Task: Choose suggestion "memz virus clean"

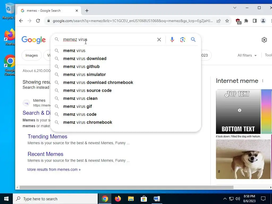Action: tap(126, 99)
